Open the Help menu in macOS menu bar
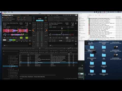Image resolution: width=122 pixels, height=91 pixels. click(x=12, y=12)
